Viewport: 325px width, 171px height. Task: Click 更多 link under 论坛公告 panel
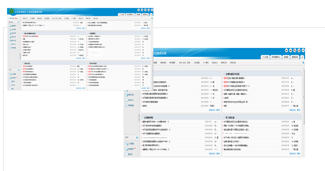(x=84, y=88)
